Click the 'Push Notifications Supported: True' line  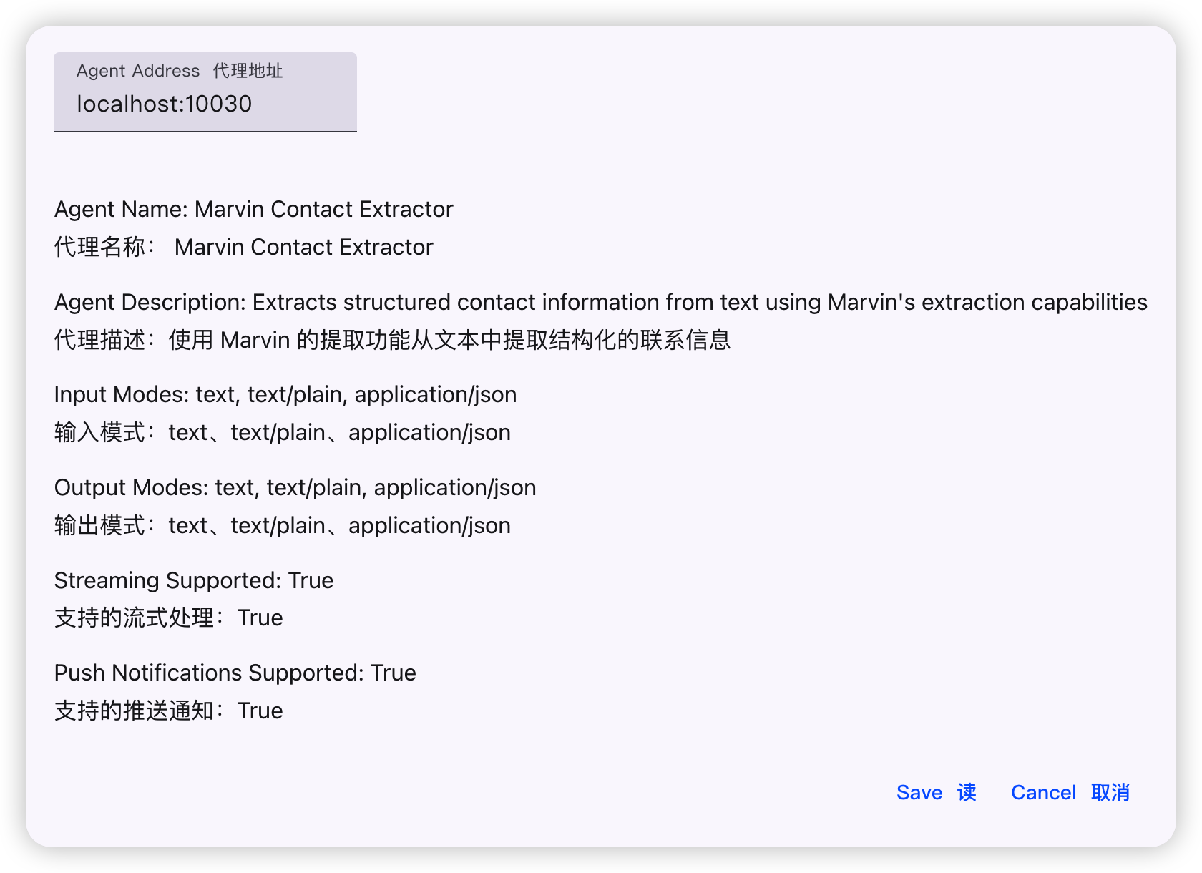tap(235, 673)
